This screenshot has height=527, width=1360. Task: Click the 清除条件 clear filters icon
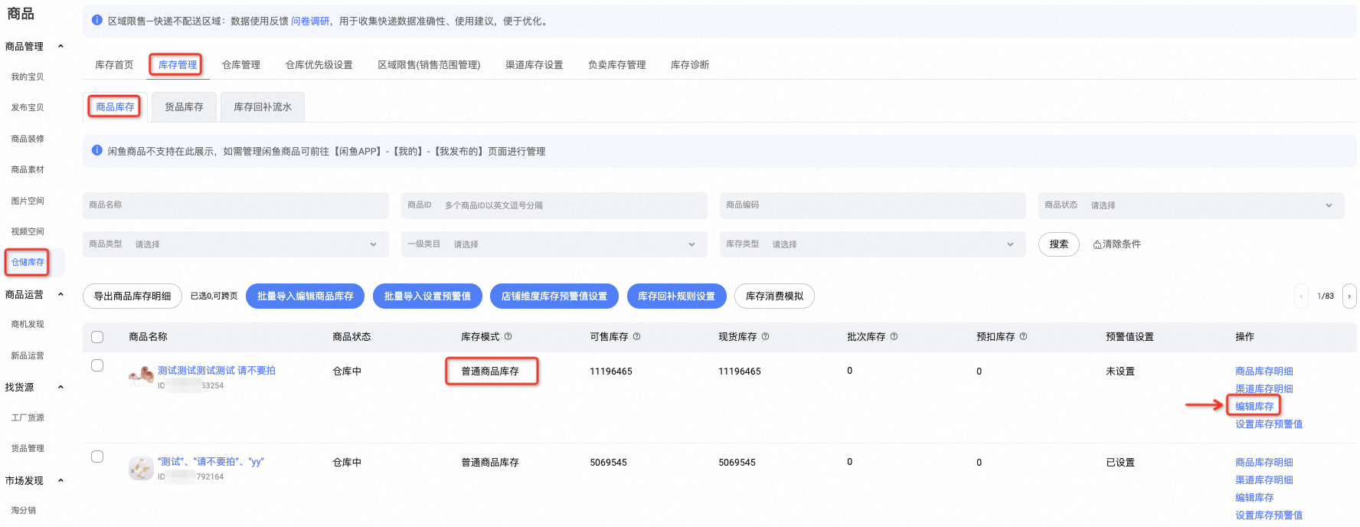click(x=1097, y=244)
